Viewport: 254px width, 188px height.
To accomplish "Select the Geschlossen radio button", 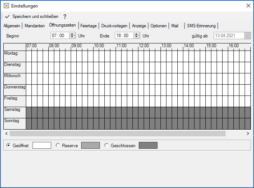I will pyautogui.click(x=107, y=145).
